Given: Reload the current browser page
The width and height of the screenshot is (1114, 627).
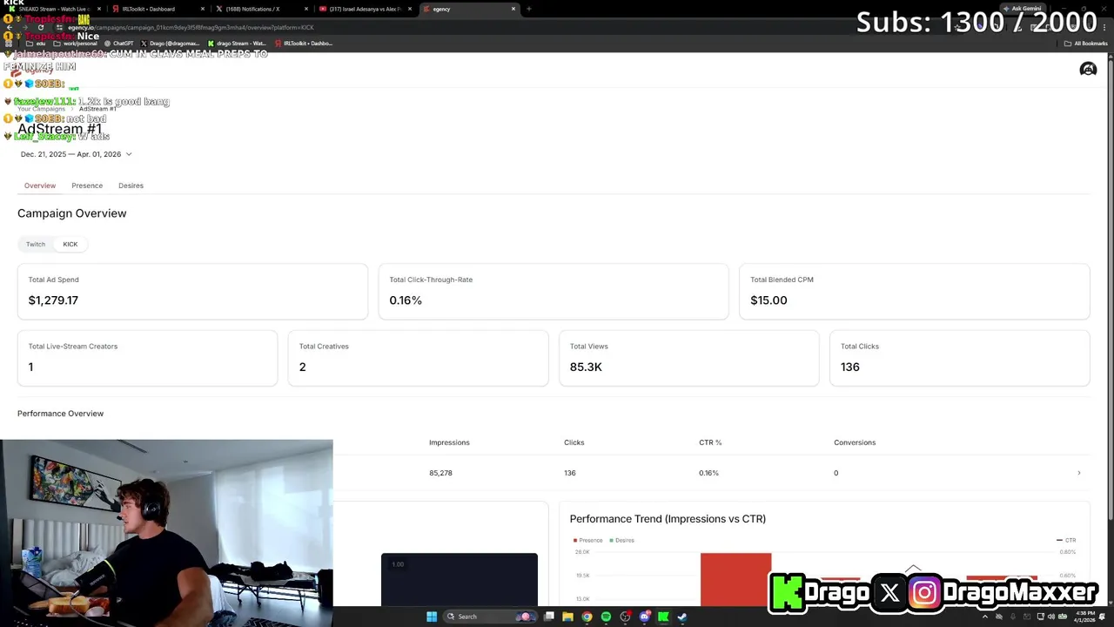Looking at the screenshot, I should [x=40, y=27].
